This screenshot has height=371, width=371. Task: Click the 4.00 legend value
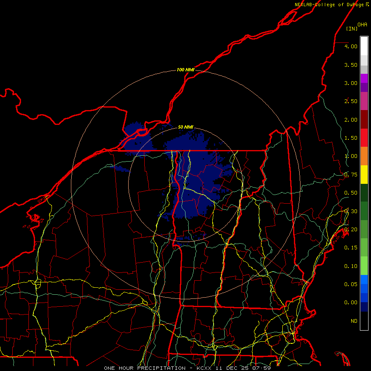point(351,46)
